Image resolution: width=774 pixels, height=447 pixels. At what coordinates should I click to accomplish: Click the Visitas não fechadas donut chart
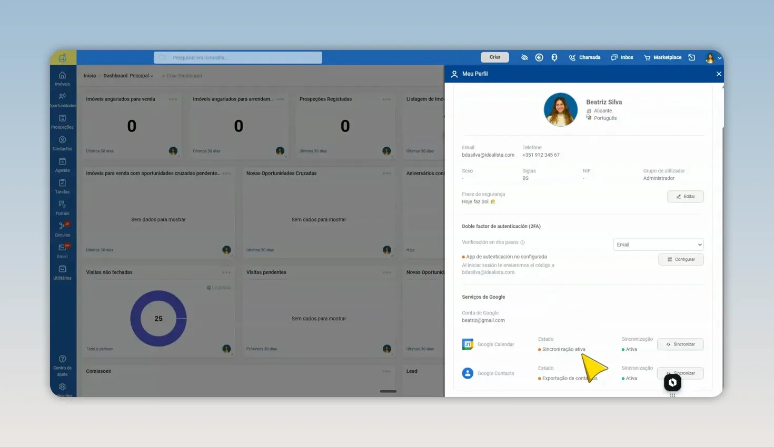click(158, 318)
